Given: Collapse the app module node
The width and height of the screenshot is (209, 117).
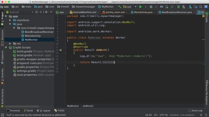Looking at the screenshot, I should pyautogui.click(x=6, y=16).
